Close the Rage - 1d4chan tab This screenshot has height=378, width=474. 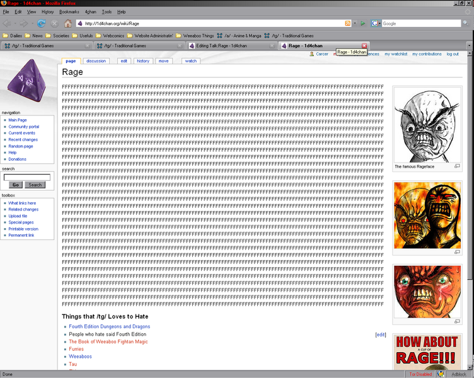pos(364,45)
